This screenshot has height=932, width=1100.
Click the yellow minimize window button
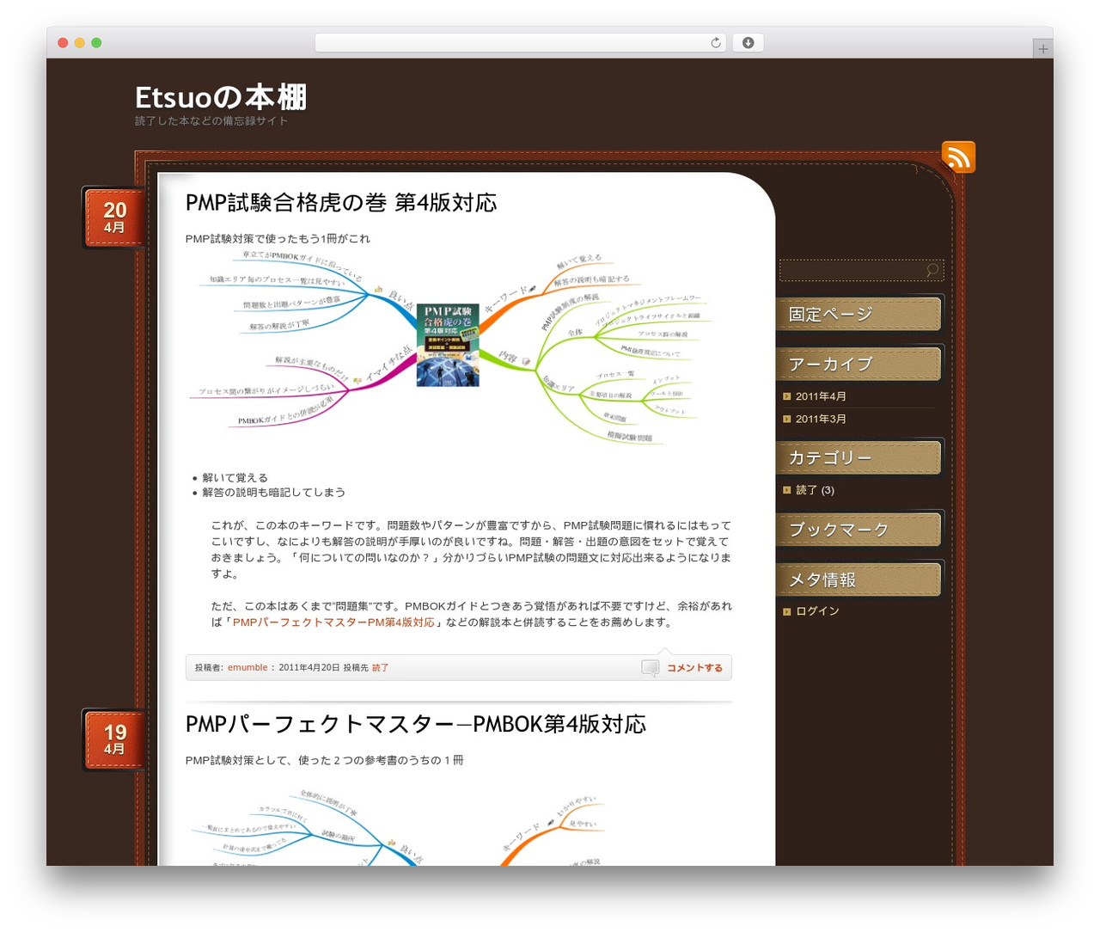tap(79, 43)
